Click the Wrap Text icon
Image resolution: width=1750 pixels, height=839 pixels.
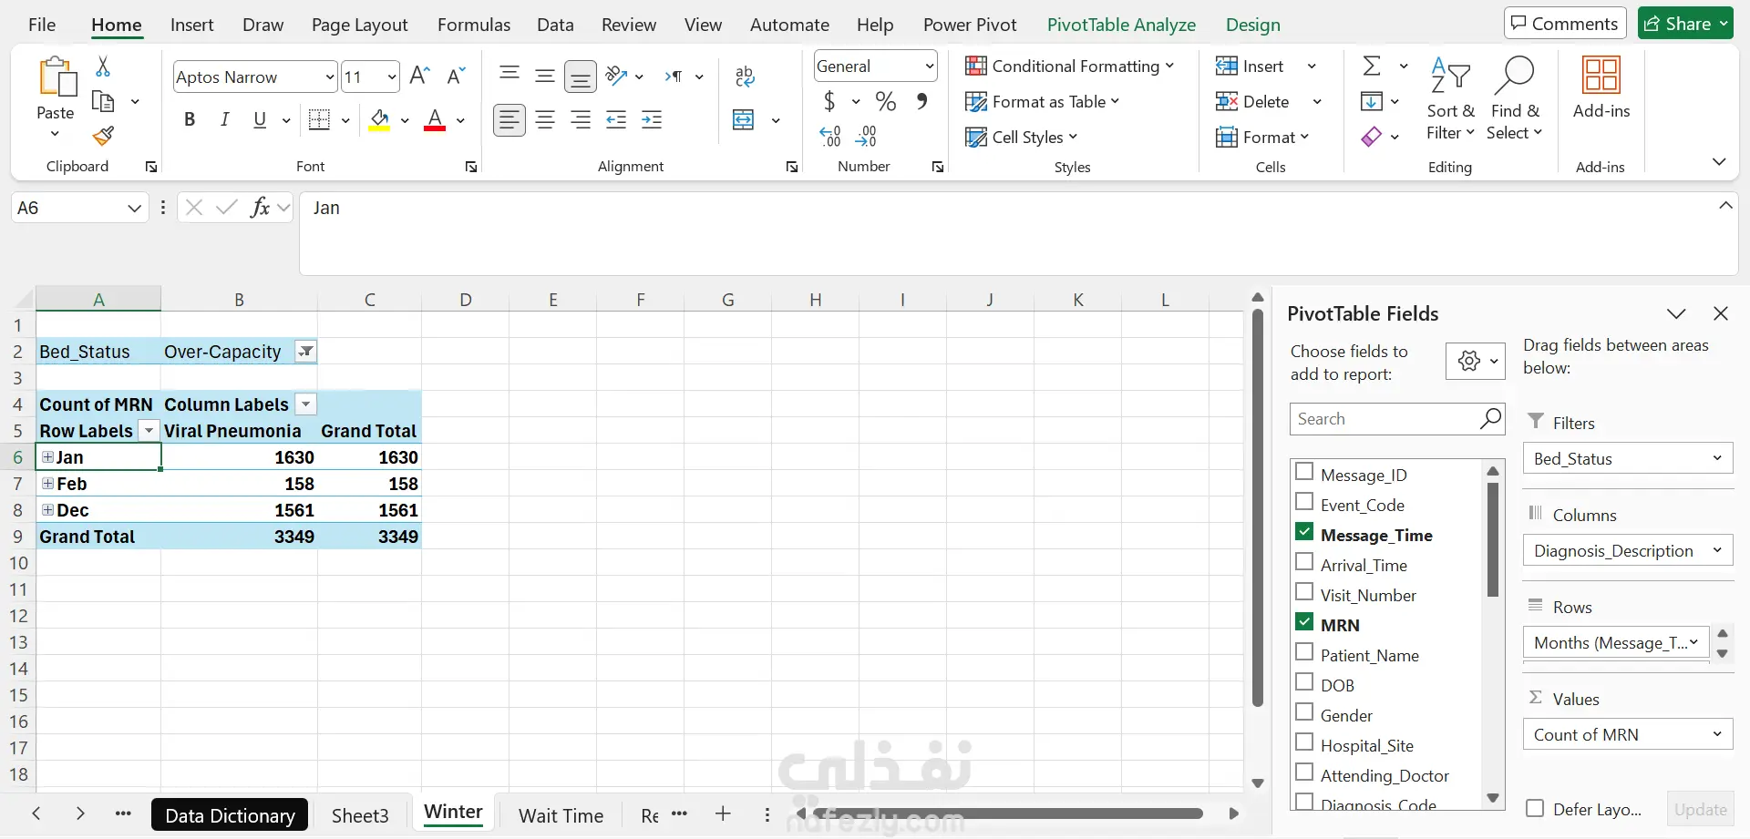(745, 77)
